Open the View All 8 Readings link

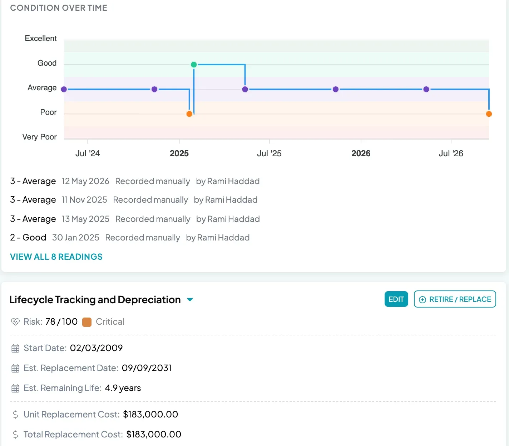56,257
